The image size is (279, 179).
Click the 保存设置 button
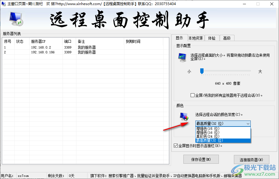pos(201,159)
